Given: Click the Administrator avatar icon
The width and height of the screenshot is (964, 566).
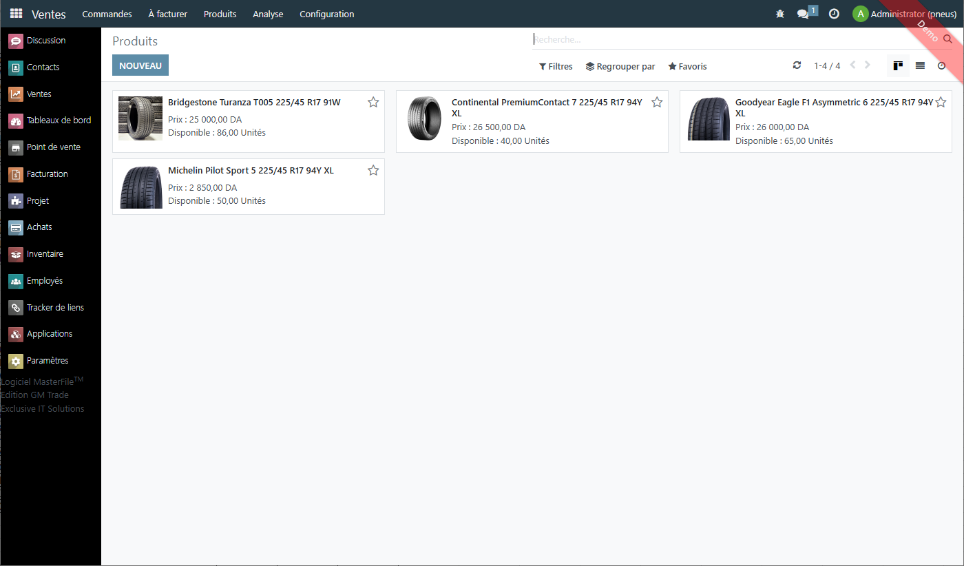Looking at the screenshot, I should pos(860,14).
